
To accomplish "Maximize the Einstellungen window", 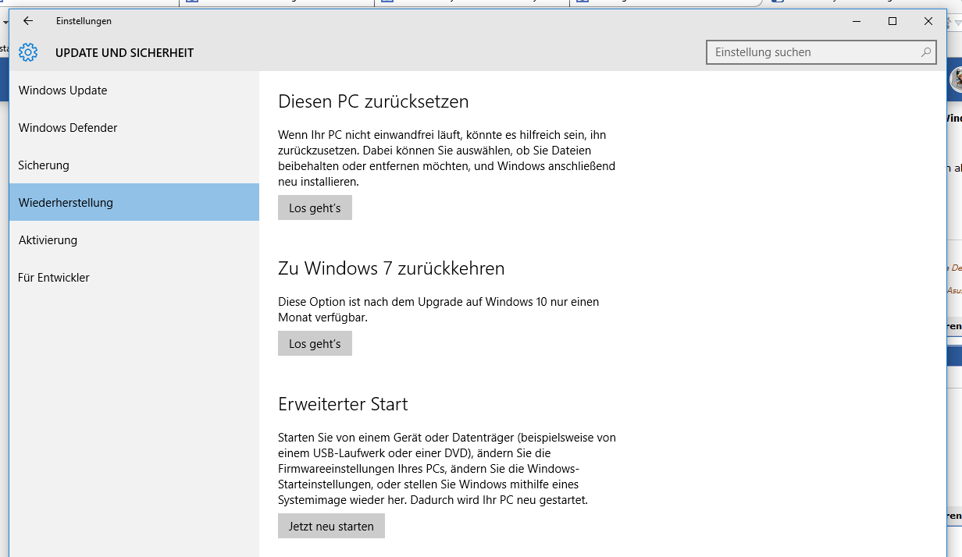I will pos(893,21).
